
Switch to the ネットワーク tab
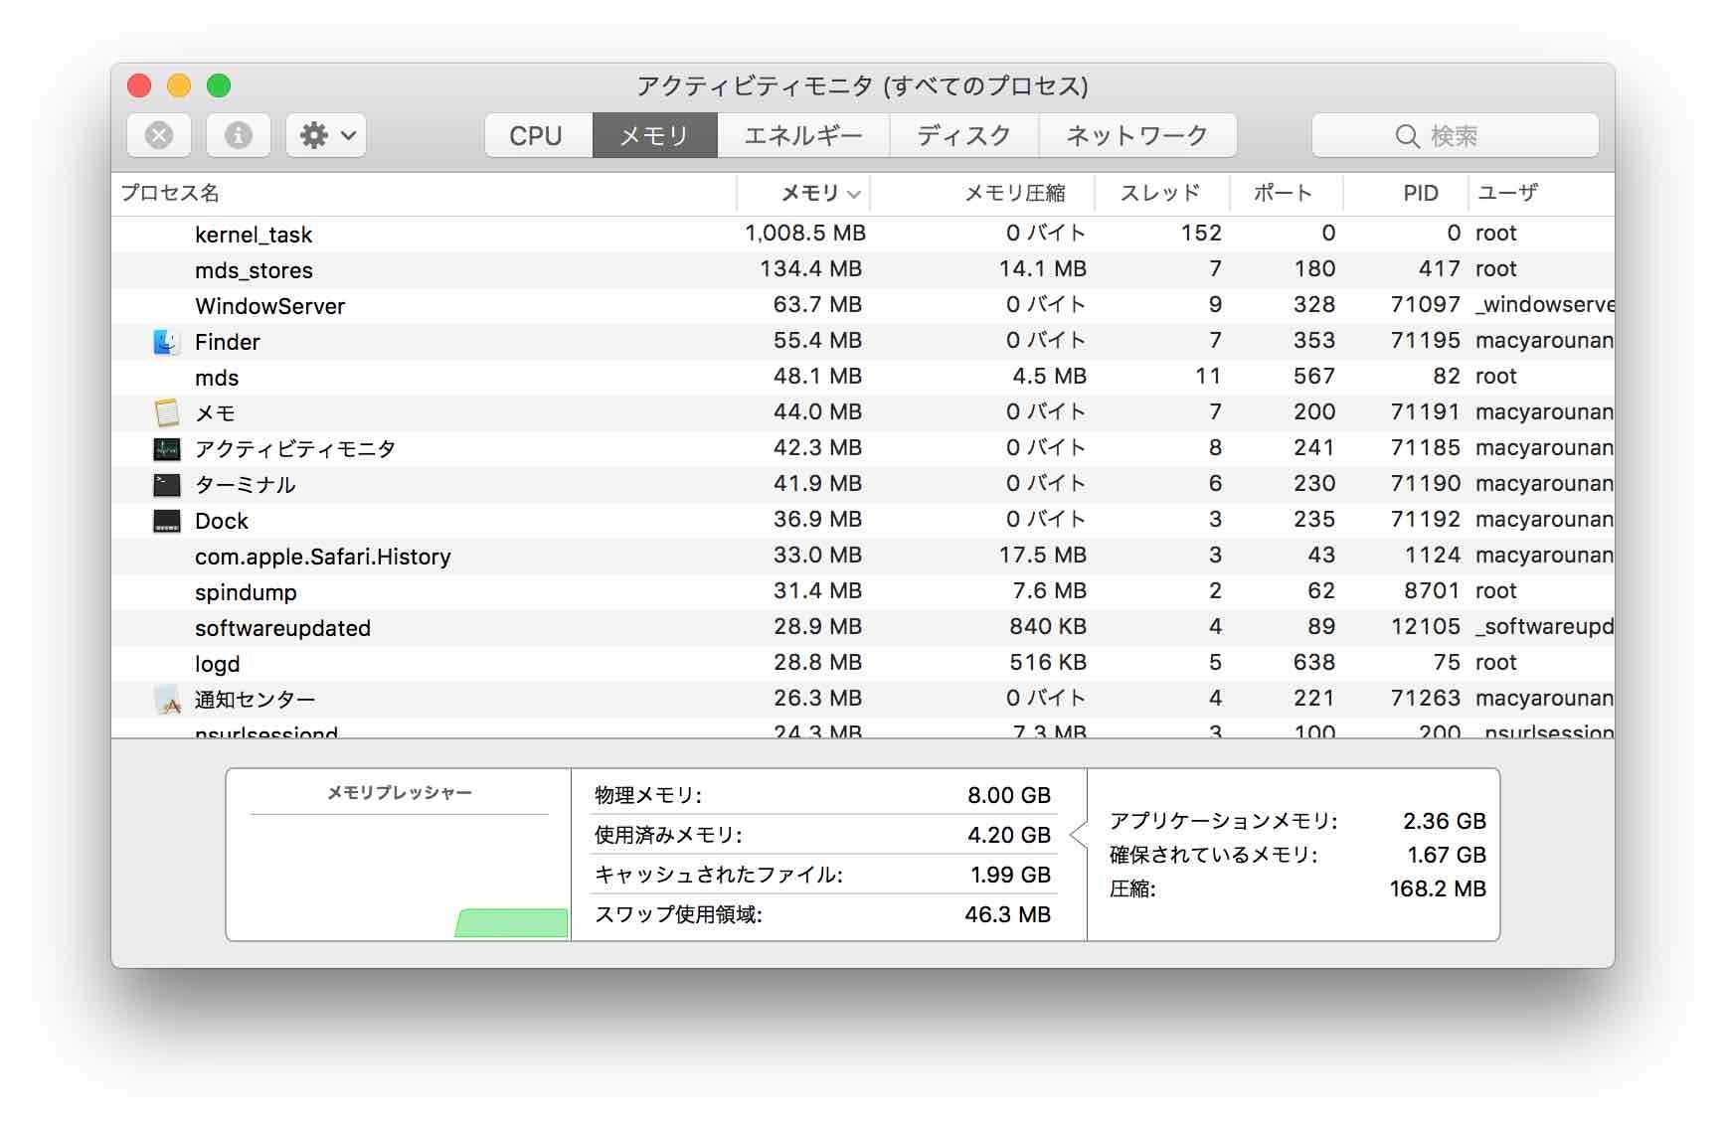coord(1137,135)
